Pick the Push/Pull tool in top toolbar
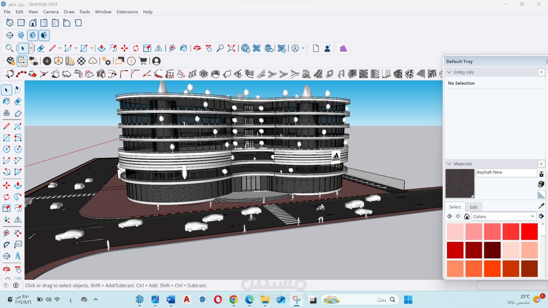Viewport: 548px width, 308px height. coord(101,48)
